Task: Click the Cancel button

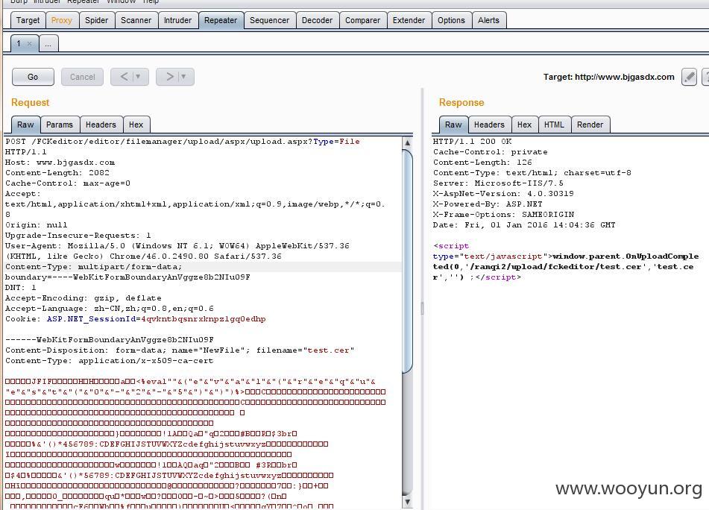Action: click(x=82, y=77)
